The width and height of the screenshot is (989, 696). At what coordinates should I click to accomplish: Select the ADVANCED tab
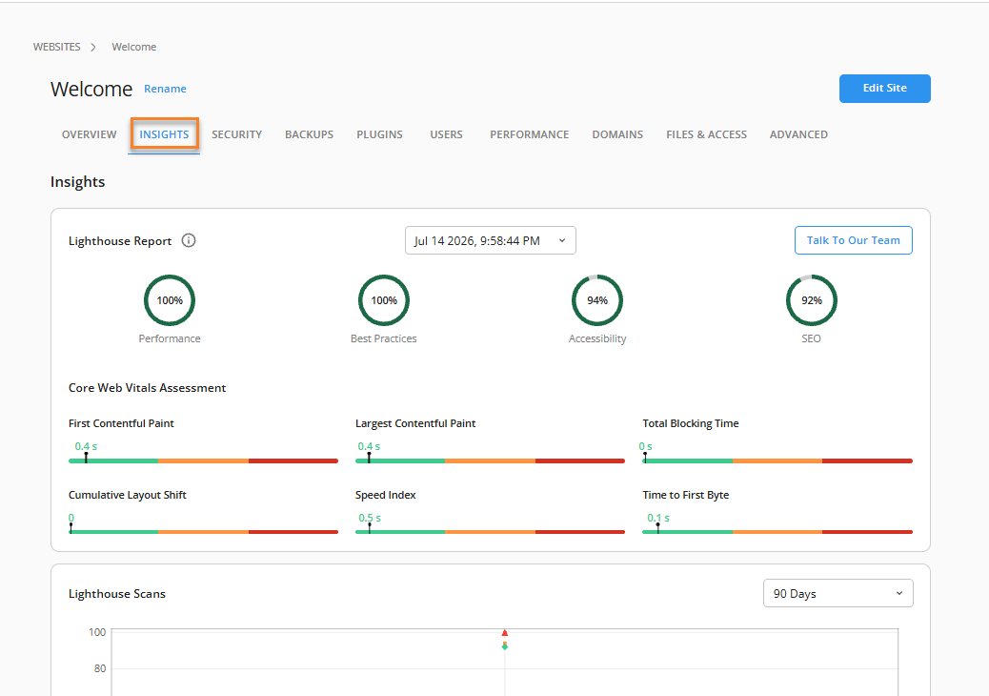point(798,134)
